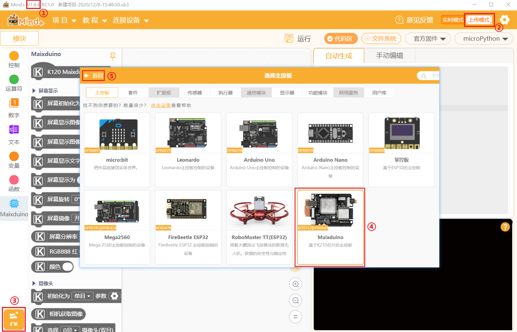This screenshot has height=332, width=517.
Task: Click the 返回 back button
Action: coord(93,75)
